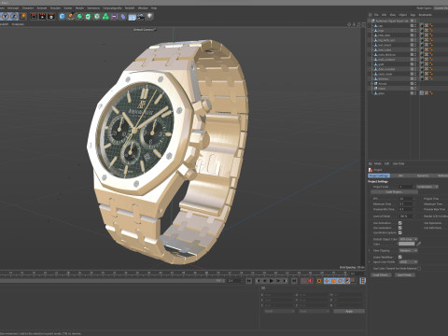Toggle the Use Generators checkbox
Viewport: 448px width, 336px height.
click(x=400, y=228)
